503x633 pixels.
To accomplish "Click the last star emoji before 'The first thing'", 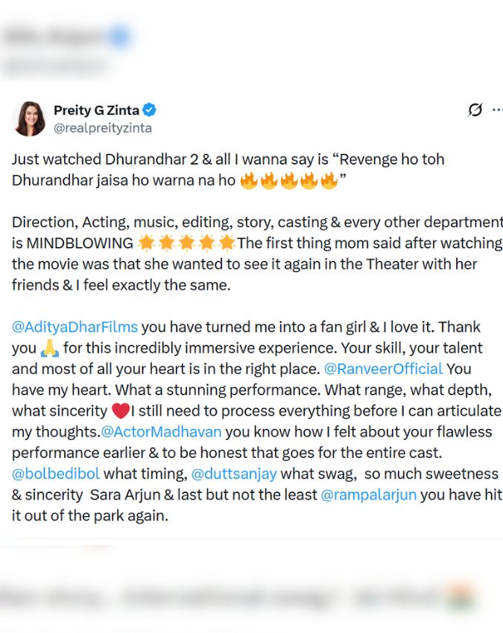I will (x=227, y=243).
